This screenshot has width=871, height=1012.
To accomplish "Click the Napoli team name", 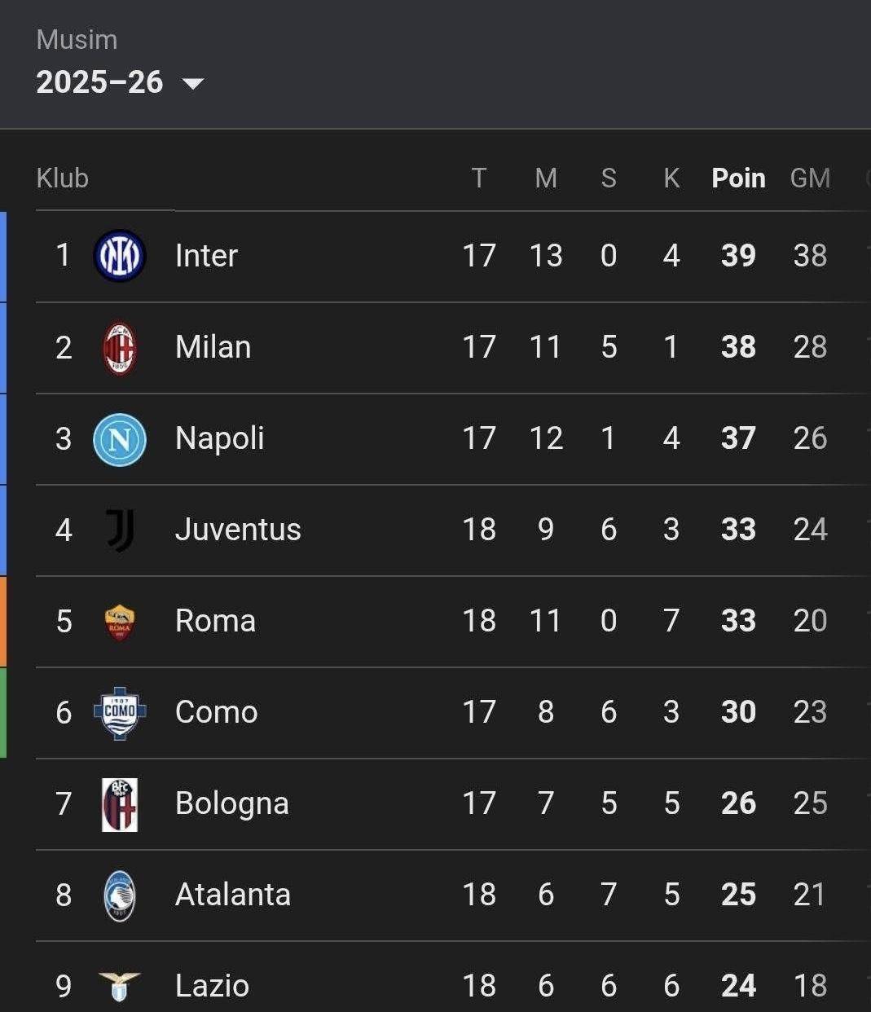I will pos(219,438).
